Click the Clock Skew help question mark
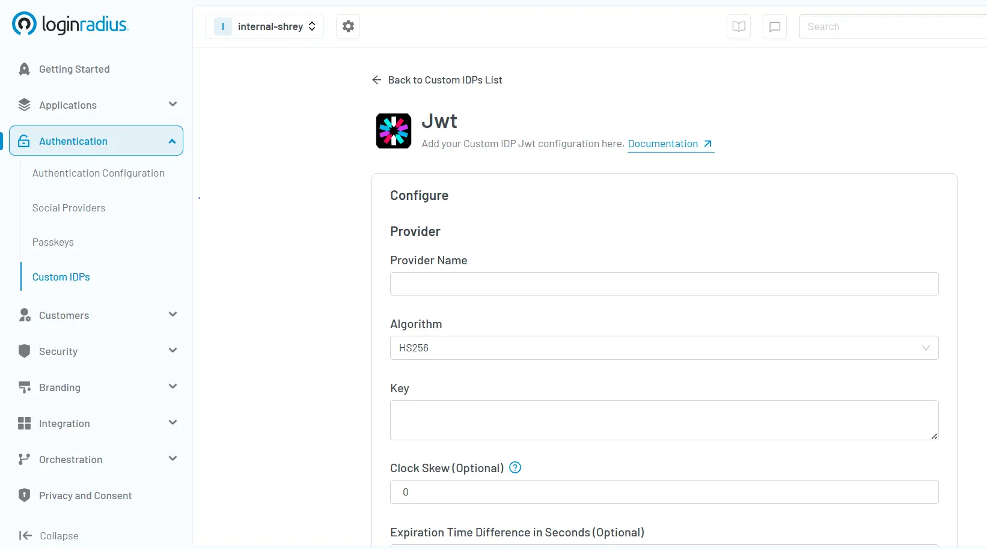Screen dimensions: 987x549 tap(515, 467)
